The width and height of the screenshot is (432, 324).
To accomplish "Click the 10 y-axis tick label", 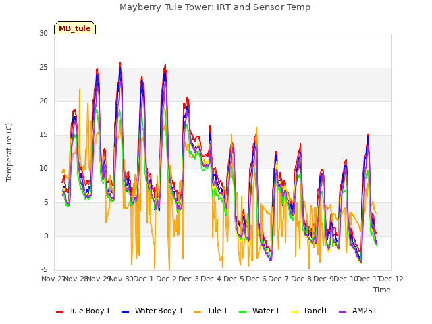I will [43, 168].
